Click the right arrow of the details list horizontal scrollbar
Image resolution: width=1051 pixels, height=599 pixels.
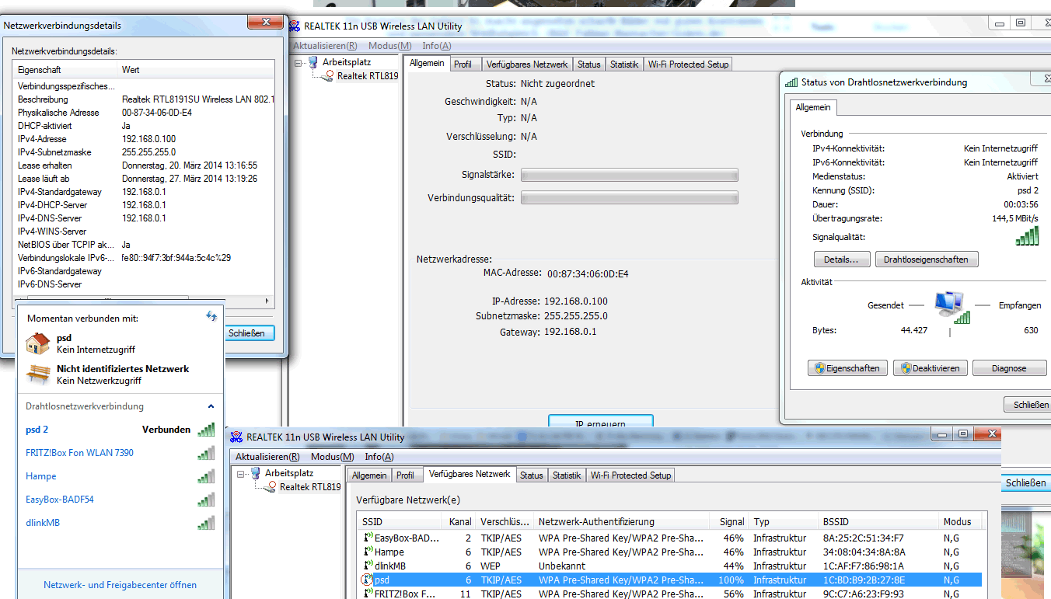tap(269, 301)
